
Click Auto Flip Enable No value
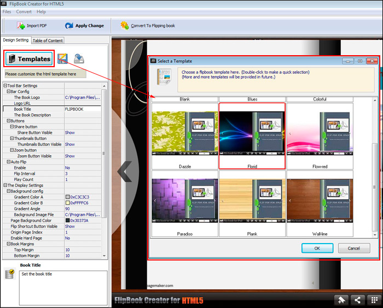[67, 168]
